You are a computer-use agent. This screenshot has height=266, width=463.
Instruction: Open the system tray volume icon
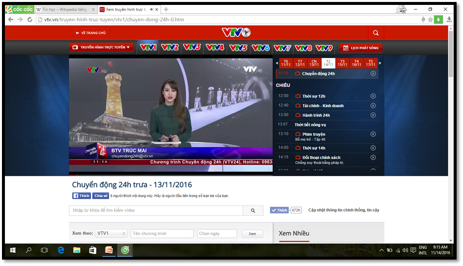[405, 250]
